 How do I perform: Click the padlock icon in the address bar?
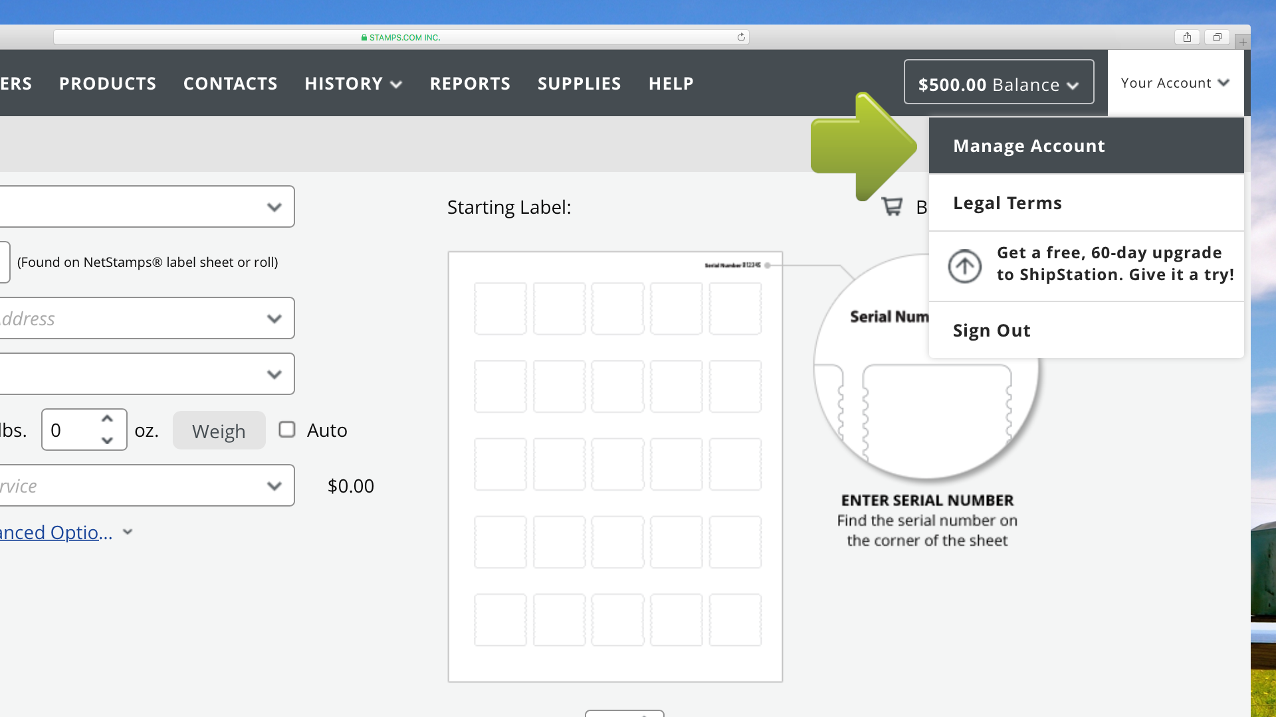(x=364, y=37)
